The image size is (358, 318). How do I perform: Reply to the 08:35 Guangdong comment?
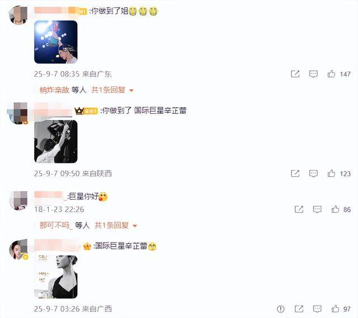(x=313, y=74)
